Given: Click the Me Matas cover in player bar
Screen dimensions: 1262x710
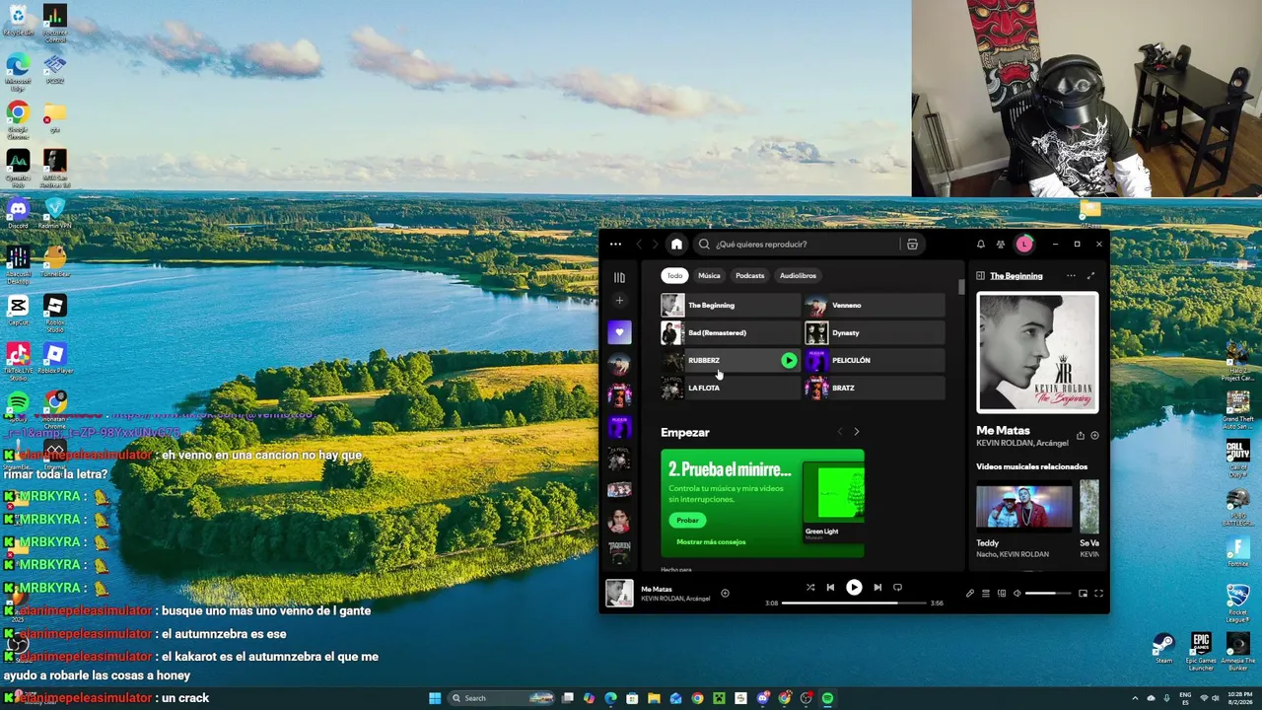Looking at the screenshot, I should 619,593.
